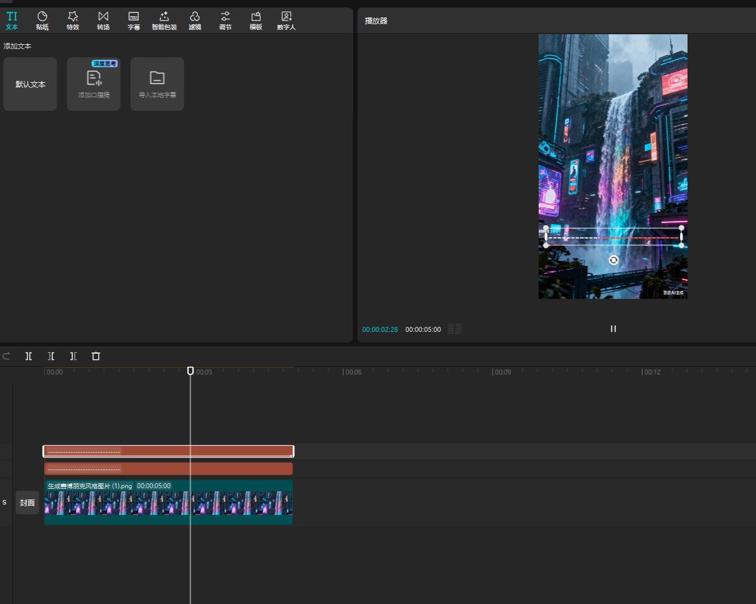Click the current time 00:00:02:28
The image size is (756, 604).
[x=380, y=329]
